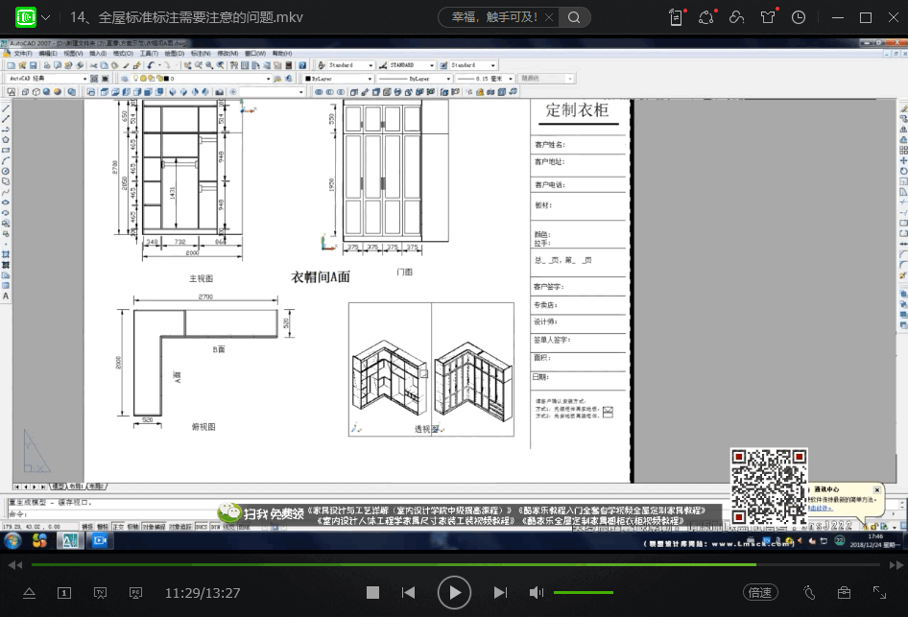Skip to the previous video
This screenshot has height=617, width=908.
click(408, 593)
